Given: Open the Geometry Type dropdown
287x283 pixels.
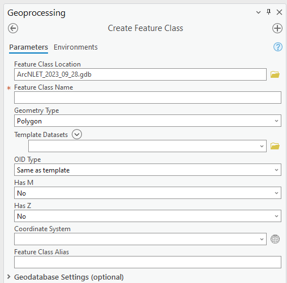Looking at the screenshot, I should [x=147, y=121].
